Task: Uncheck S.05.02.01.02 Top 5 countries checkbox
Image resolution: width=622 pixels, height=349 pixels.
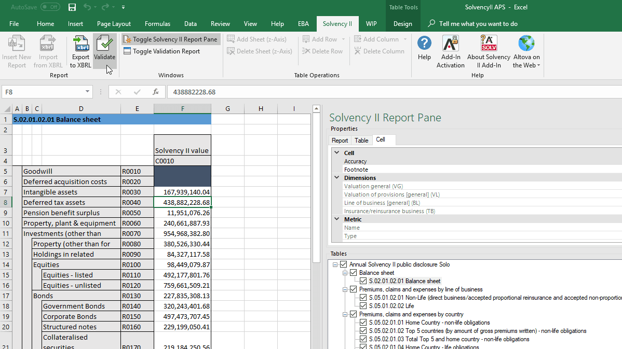Action: point(363,331)
